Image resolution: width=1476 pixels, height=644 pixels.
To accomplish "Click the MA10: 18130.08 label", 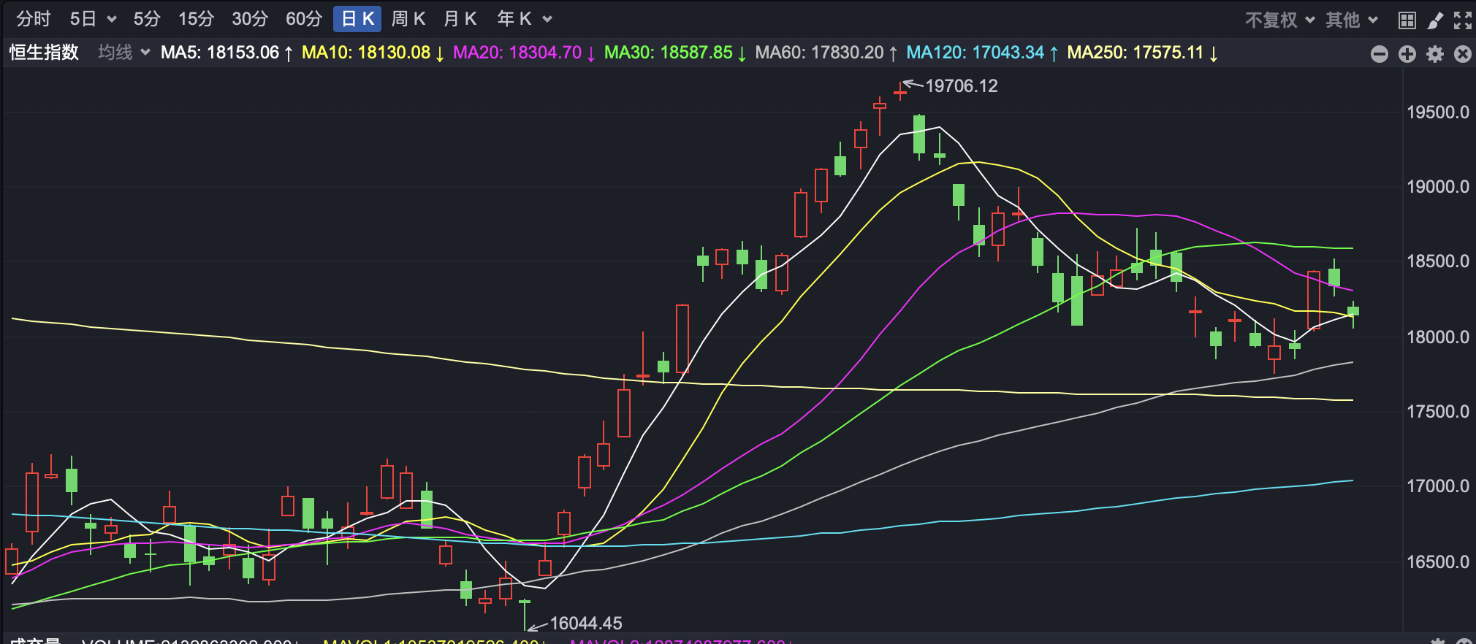I will coord(373,53).
